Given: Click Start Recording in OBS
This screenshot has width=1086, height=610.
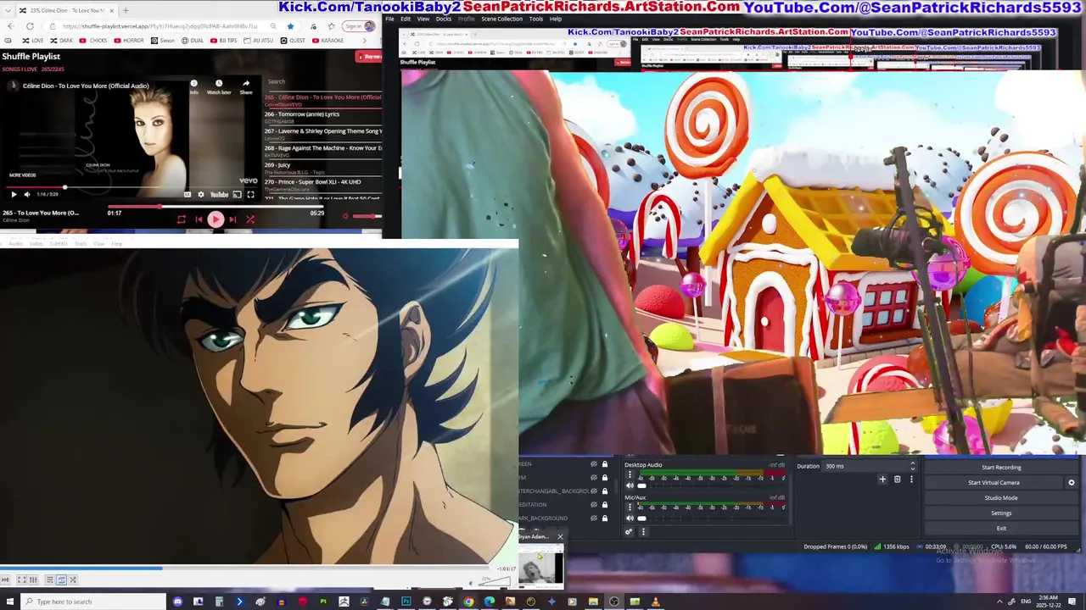Looking at the screenshot, I should [1001, 468].
